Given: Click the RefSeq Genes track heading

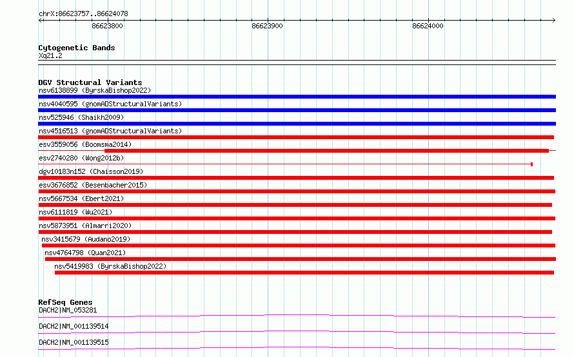Looking at the screenshot, I should coord(65,302).
